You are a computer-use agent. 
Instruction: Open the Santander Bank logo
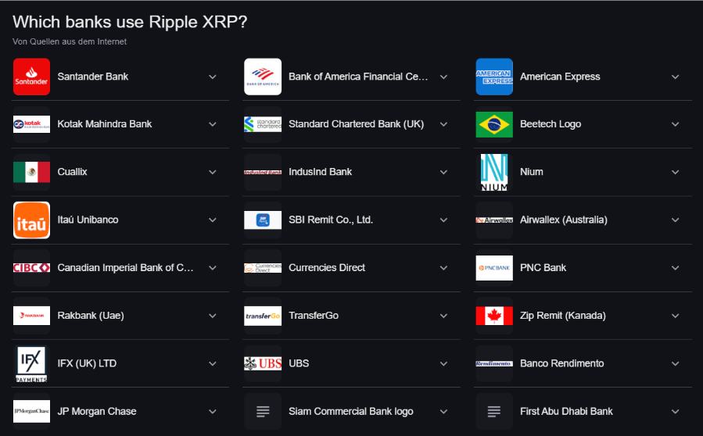[x=31, y=77]
